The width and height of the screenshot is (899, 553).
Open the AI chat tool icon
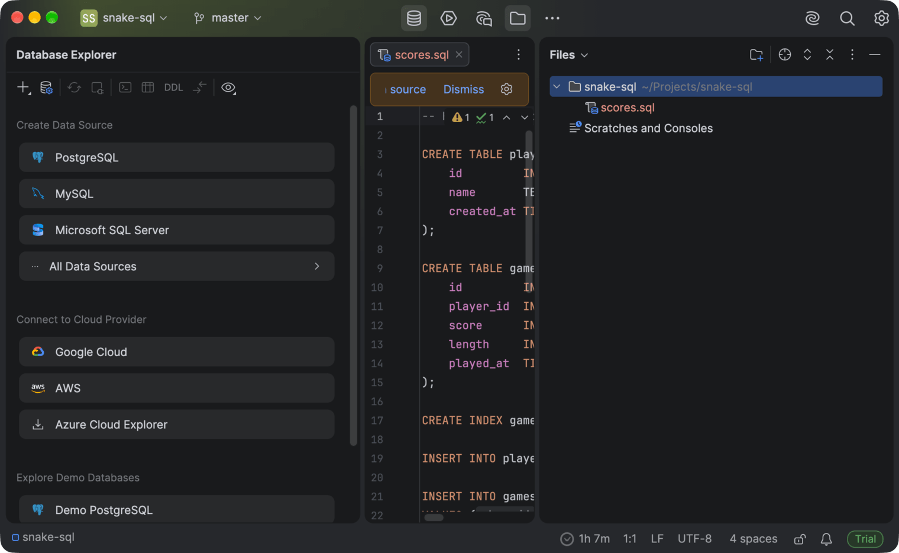pos(484,18)
